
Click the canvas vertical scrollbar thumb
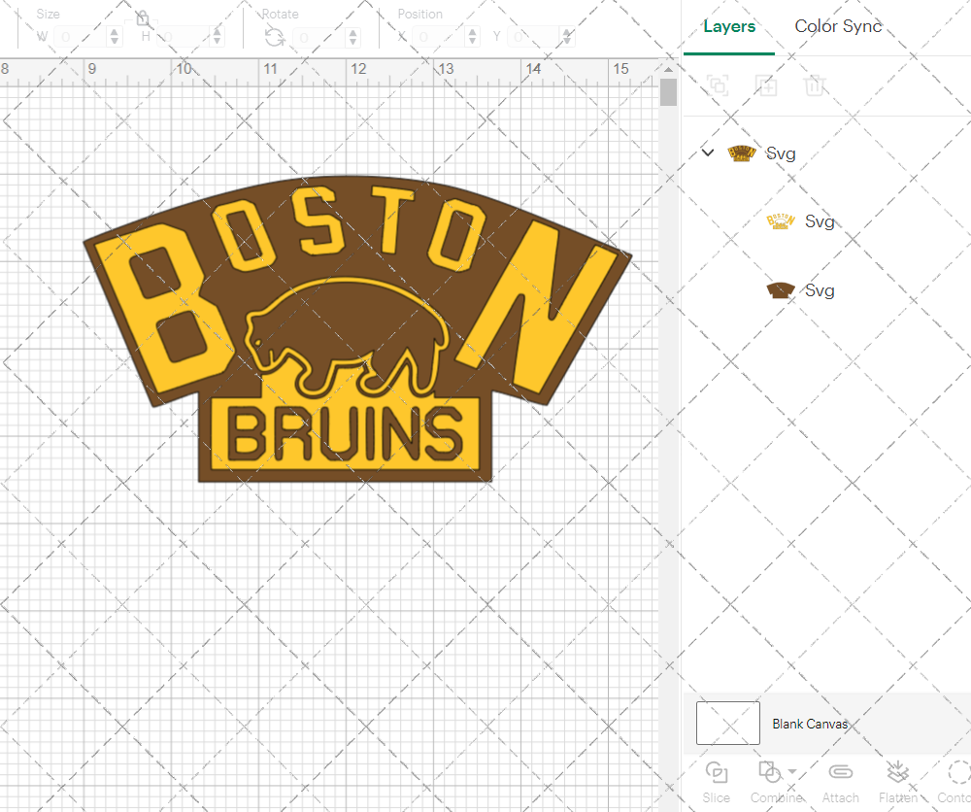(x=668, y=91)
